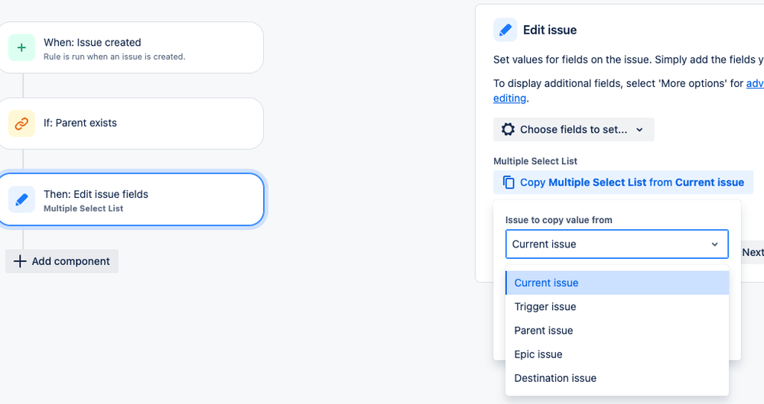764x404 pixels.
Task: Click the Add component button
Action: click(x=62, y=261)
